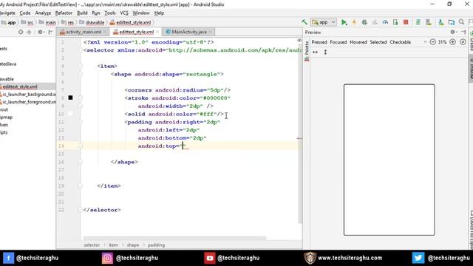Toggle the Focused state in Preview
The image size is (473, 266).
(x=338, y=42)
